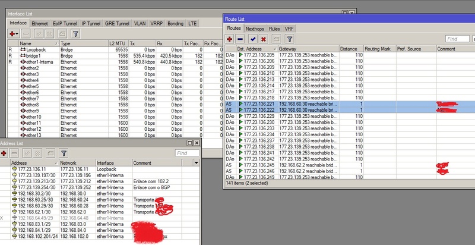
Task: Open EoIP Tunnel tab
Action: (65, 23)
